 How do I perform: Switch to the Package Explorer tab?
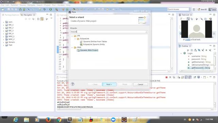click(x=11, y=15)
